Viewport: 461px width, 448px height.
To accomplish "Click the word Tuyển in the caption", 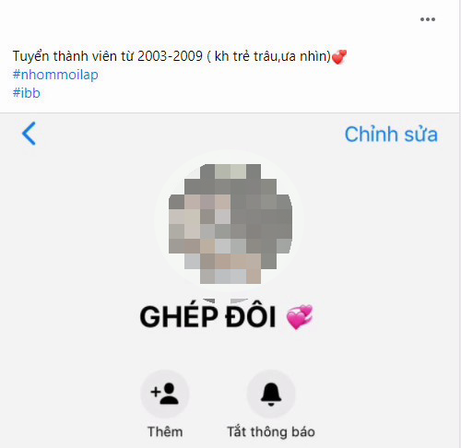I will click(30, 56).
